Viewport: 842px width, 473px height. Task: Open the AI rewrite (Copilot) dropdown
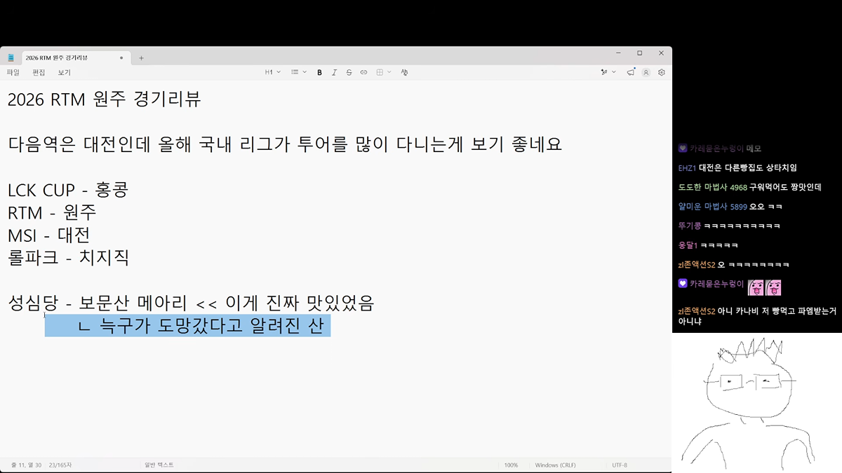click(x=608, y=72)
